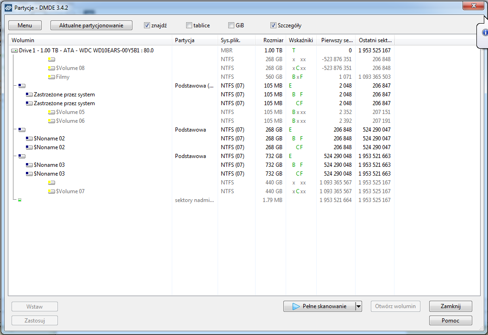Select the $Volume 07 volume icon
The height and width of the screenshot is (335, 488).
[51, 191]
